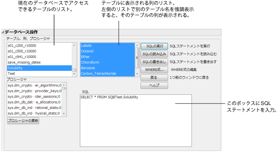Select the Labels column
Viewport: 280px width, 152px height.
coord(108,45)
